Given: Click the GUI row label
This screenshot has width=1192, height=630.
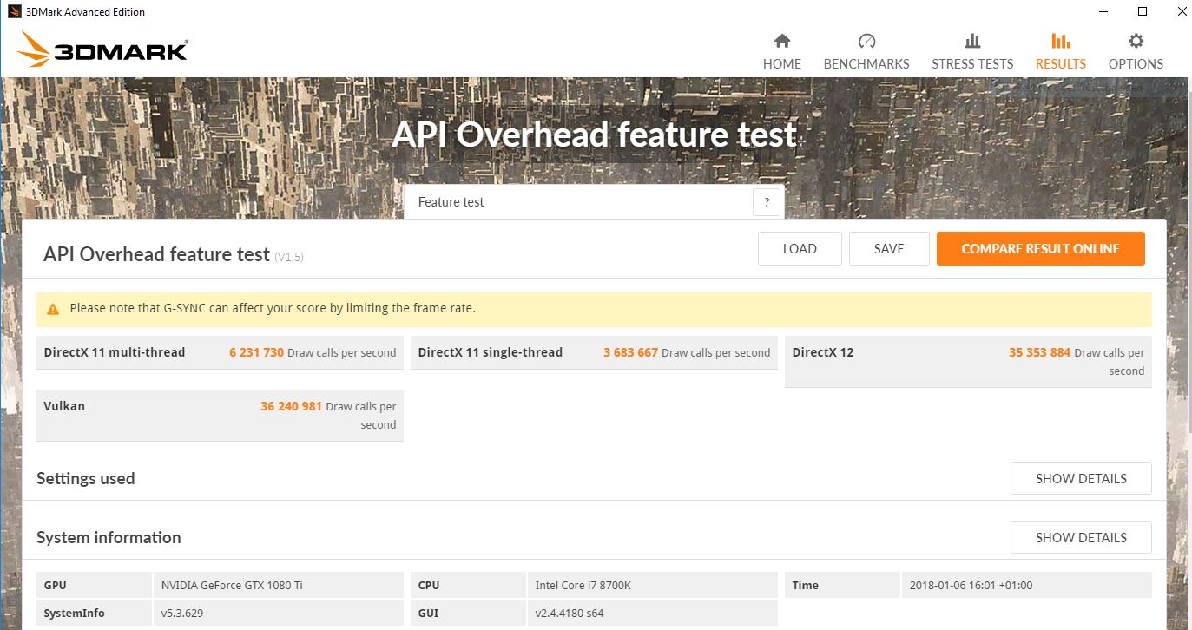Looking at the screenshot, I should [x=428, y=613].
